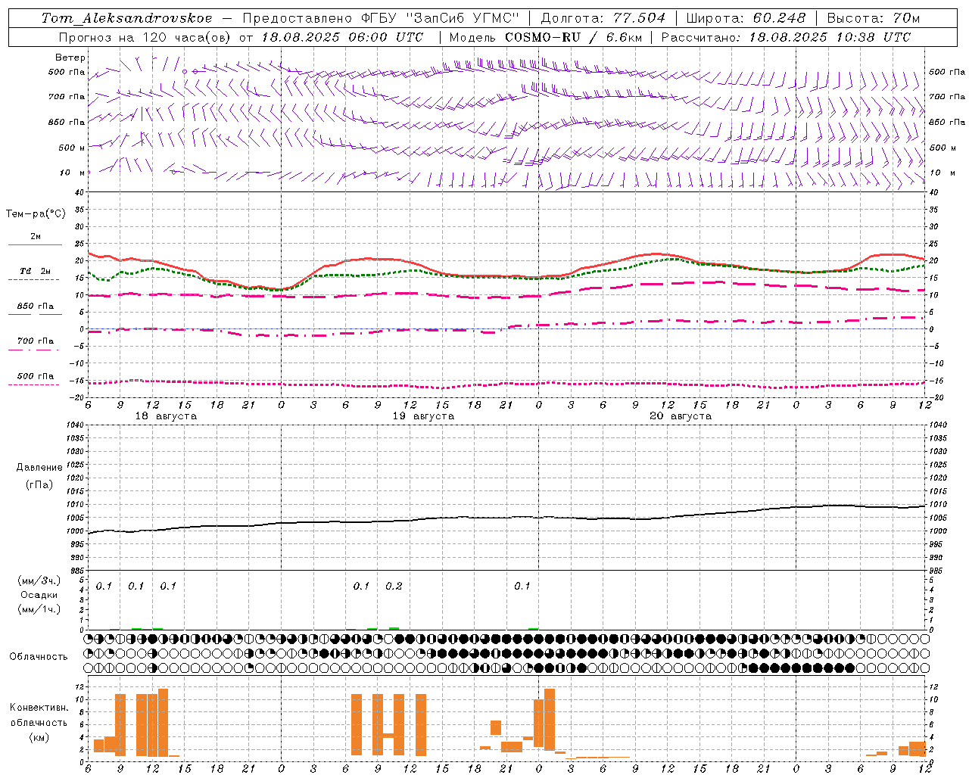Viewport: 969px width, 775px height.
Task: Click the Конвективн. label
Action: click(39, 708)
